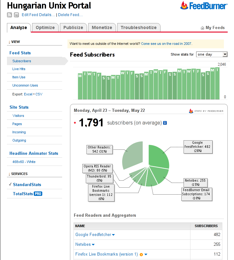
Task: Open Uncommon Uses stats
Action: click(25, 85)
